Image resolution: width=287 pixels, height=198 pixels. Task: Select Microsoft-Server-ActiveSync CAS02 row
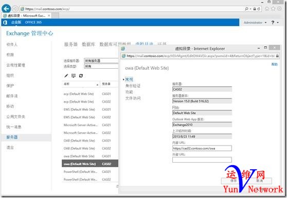coord(90,133)
